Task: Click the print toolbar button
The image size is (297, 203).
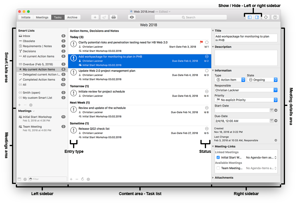Action: coord(114,17)
